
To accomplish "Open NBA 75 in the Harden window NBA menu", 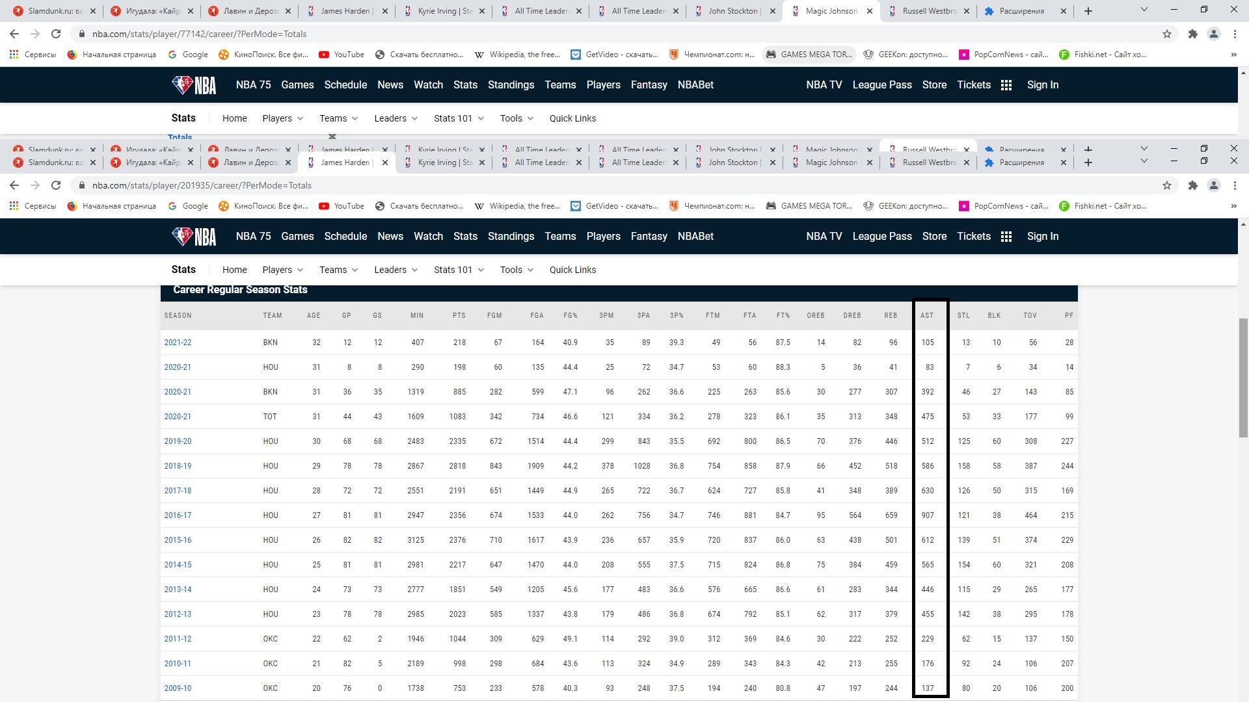I will 253,236.
